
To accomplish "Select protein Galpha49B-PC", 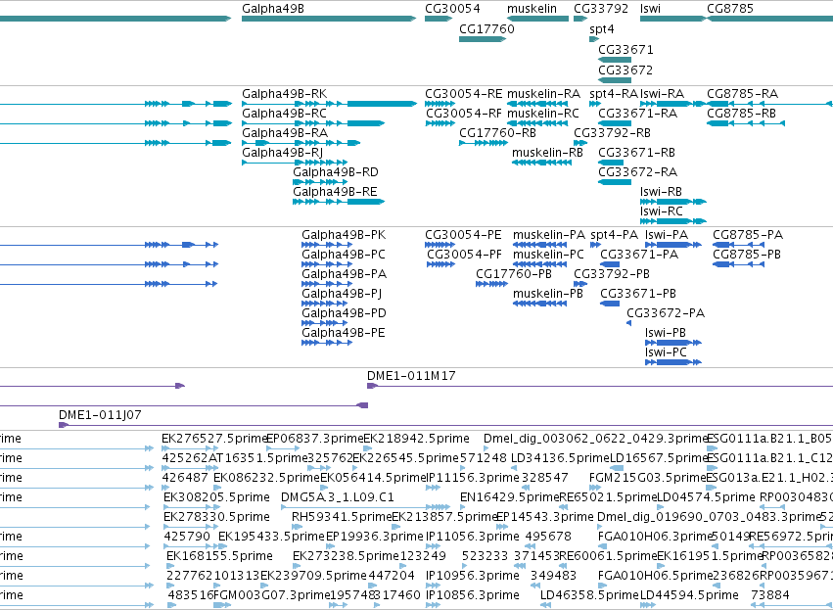I will coord(327,264).
